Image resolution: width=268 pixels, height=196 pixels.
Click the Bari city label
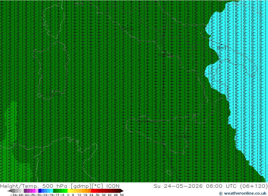222,48
